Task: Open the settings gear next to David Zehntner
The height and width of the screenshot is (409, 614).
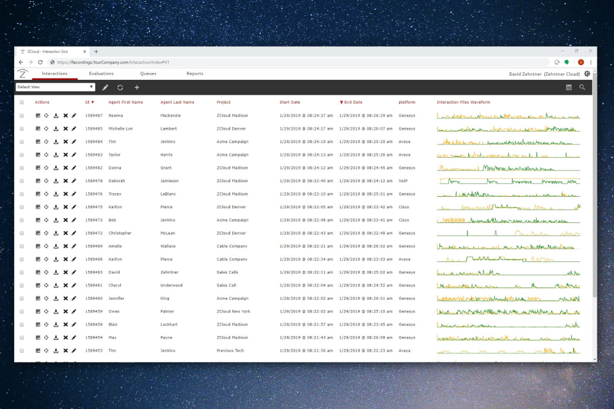Action: click(587, 73)
